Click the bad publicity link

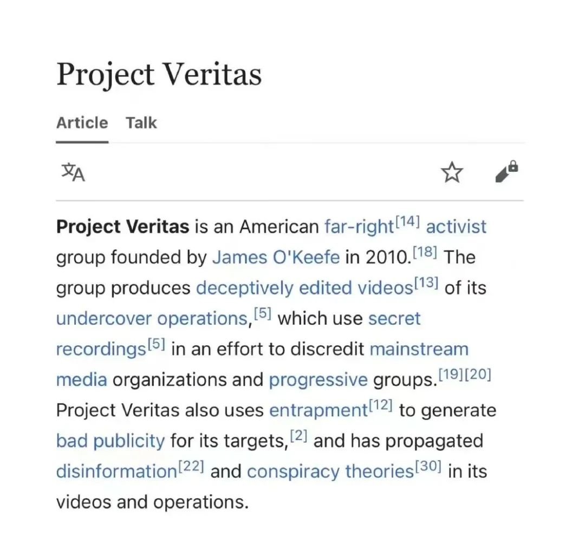[110, 441]
